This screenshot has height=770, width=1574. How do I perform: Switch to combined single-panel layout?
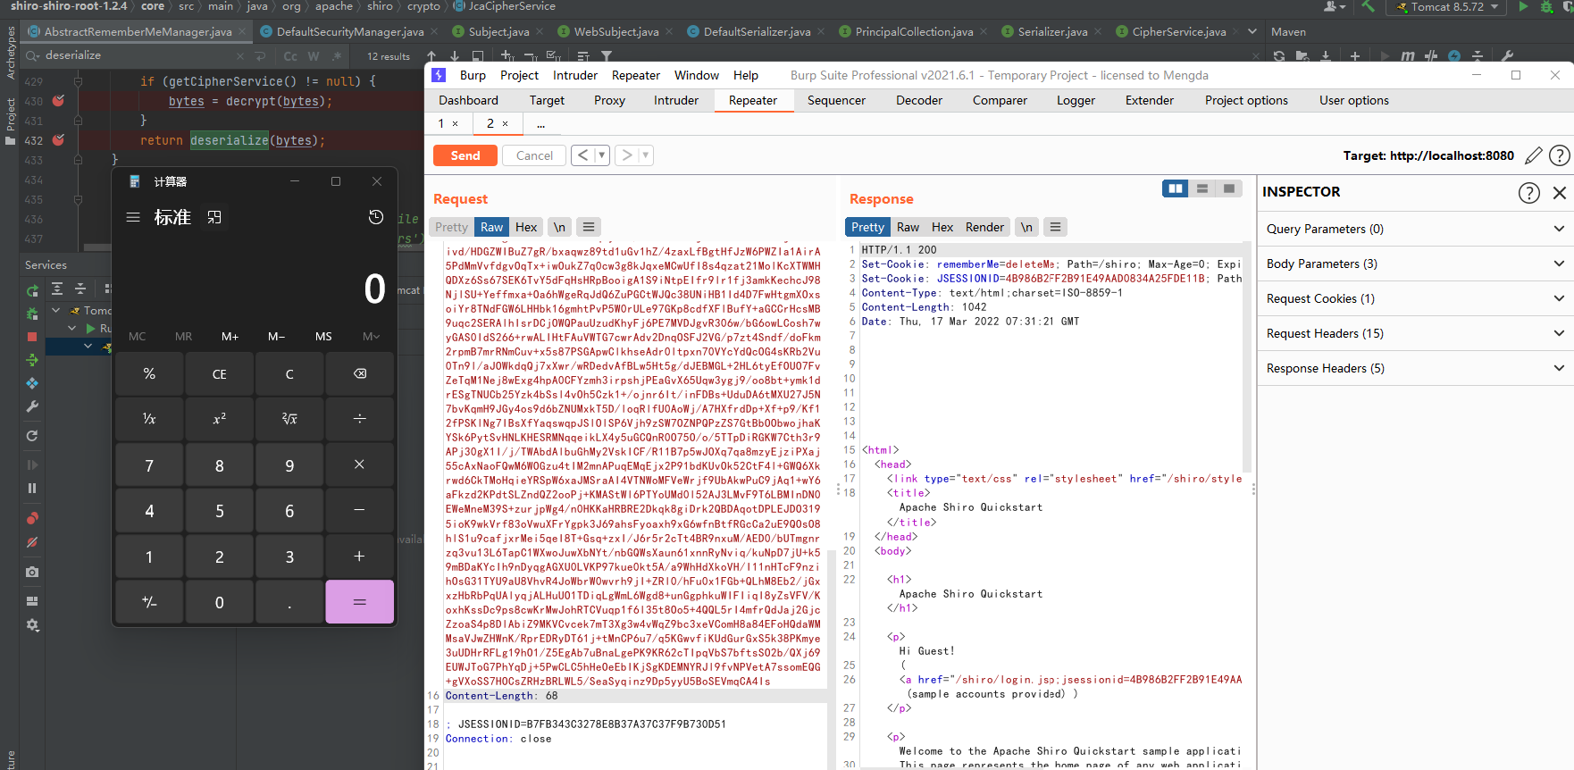point(1229,188)
